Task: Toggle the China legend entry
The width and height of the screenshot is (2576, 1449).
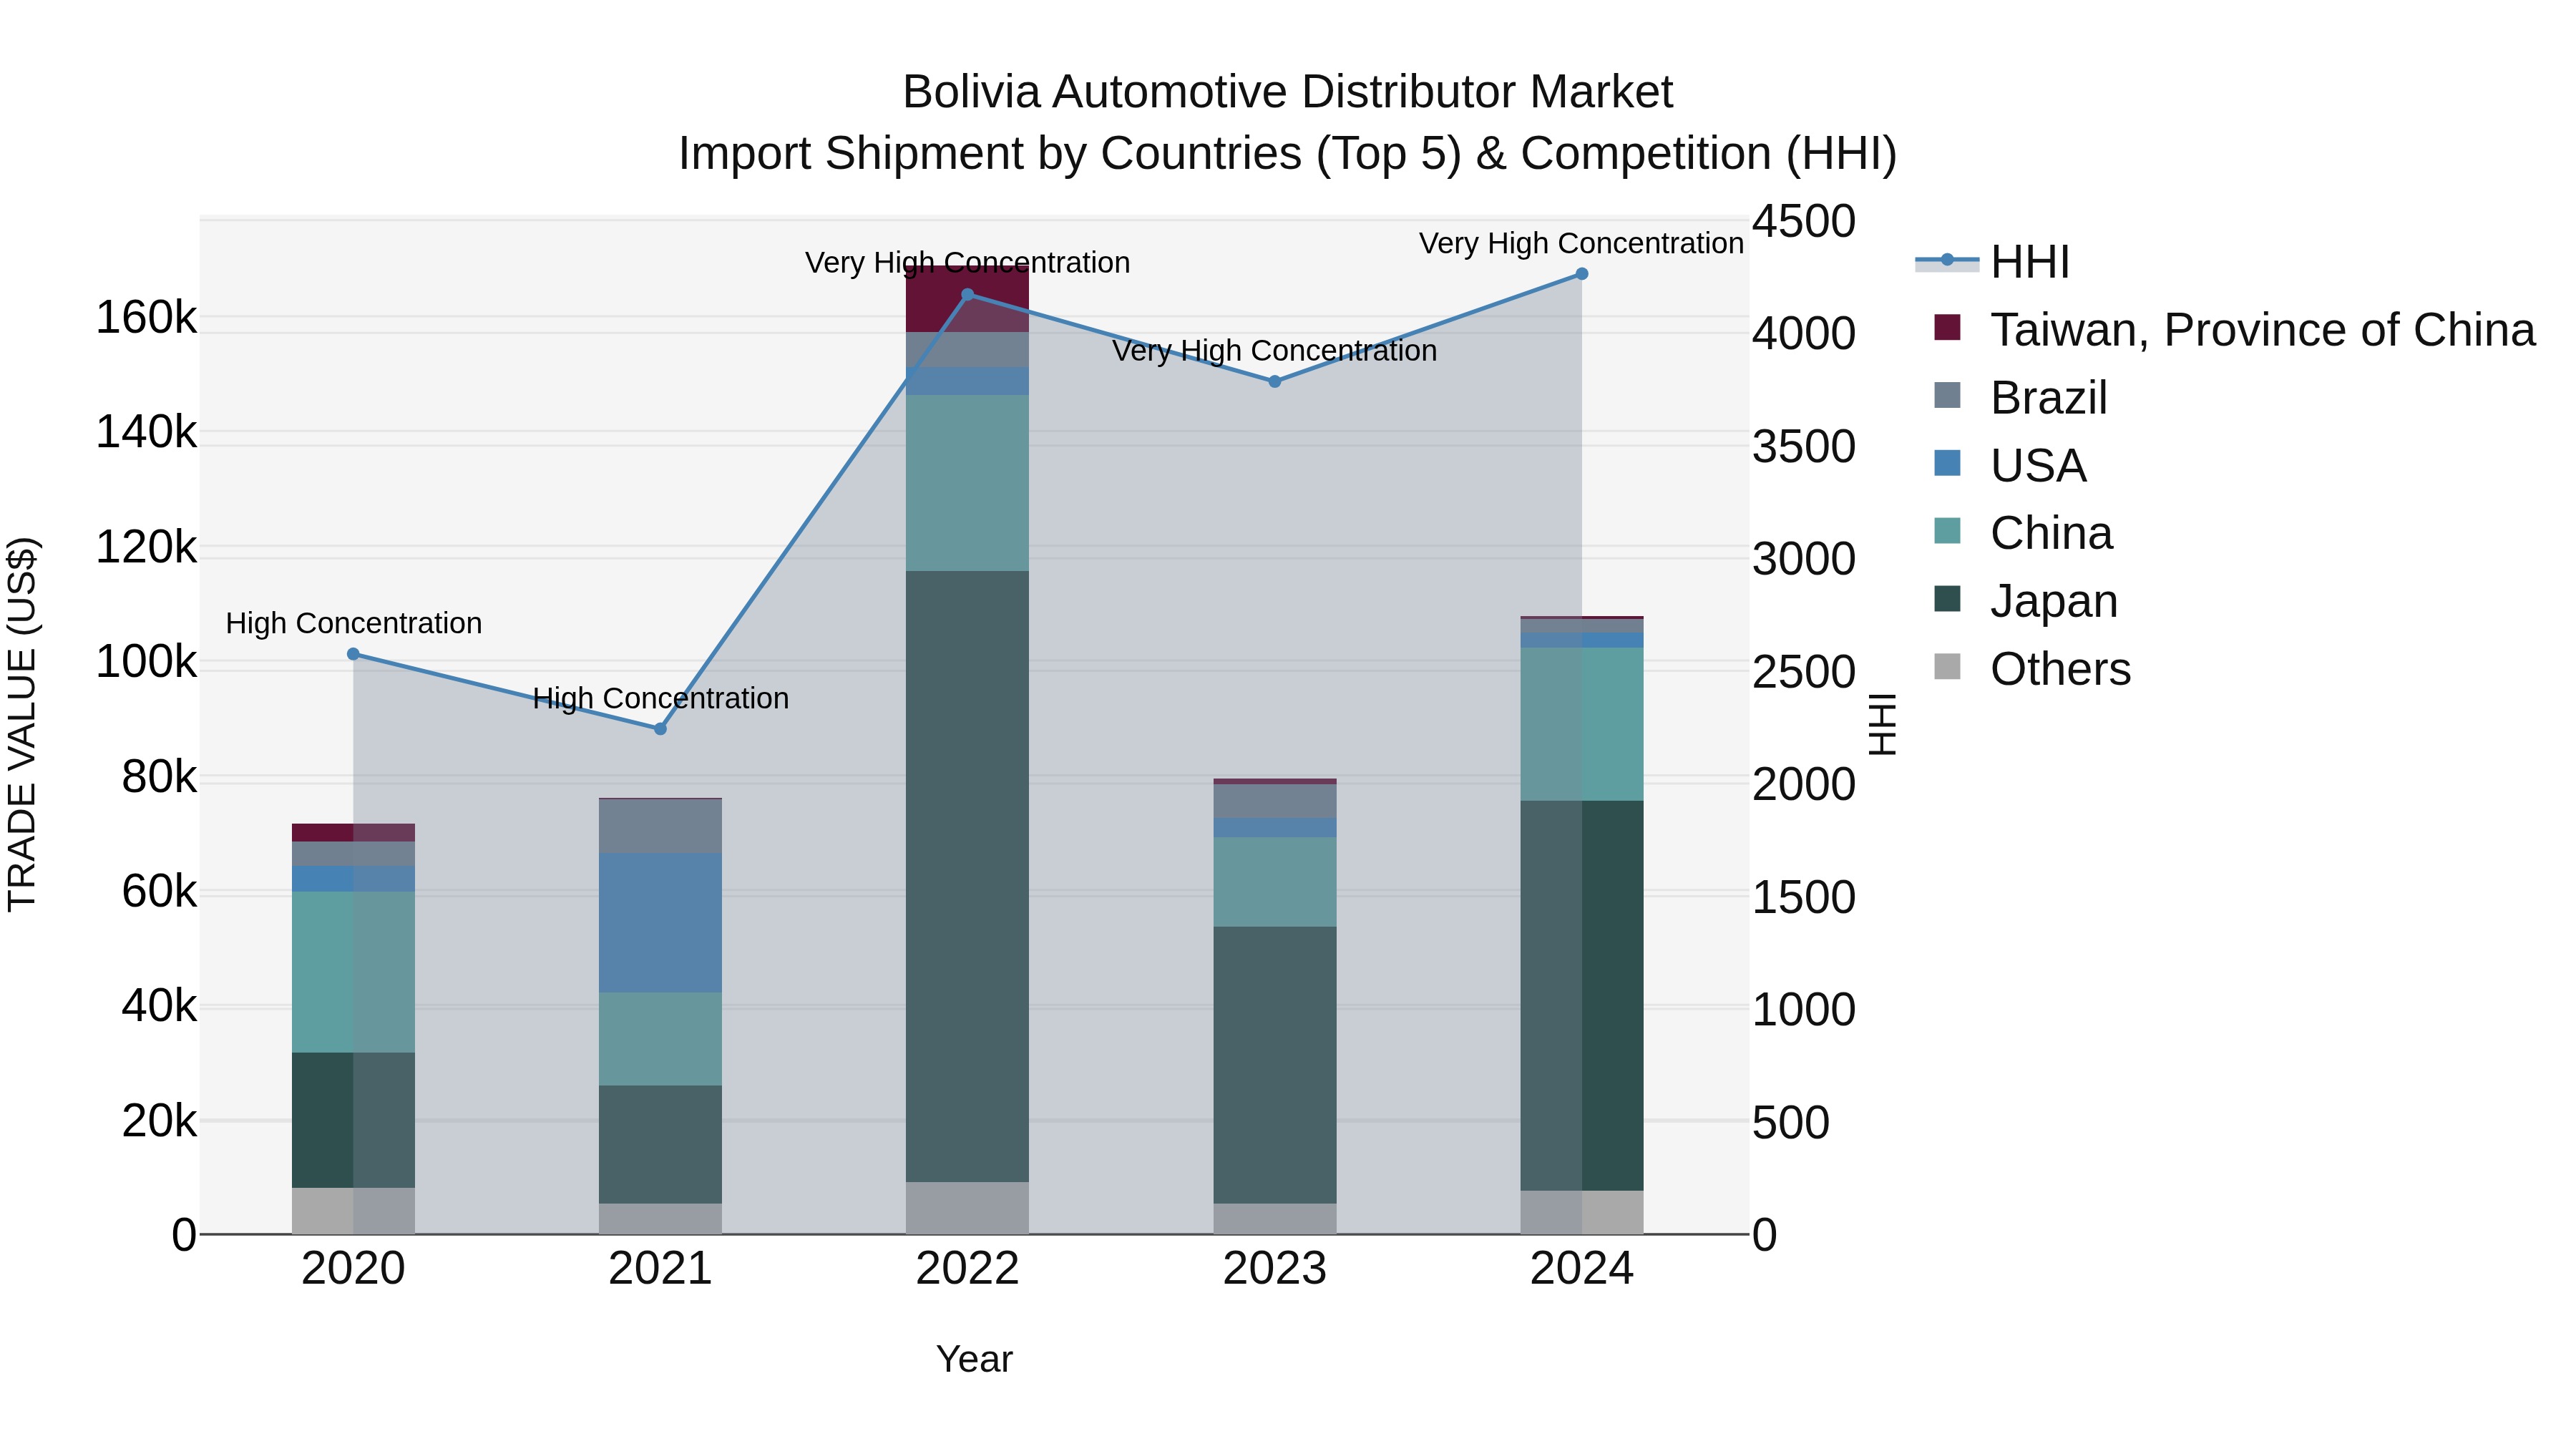Action: coord(2023,533)
